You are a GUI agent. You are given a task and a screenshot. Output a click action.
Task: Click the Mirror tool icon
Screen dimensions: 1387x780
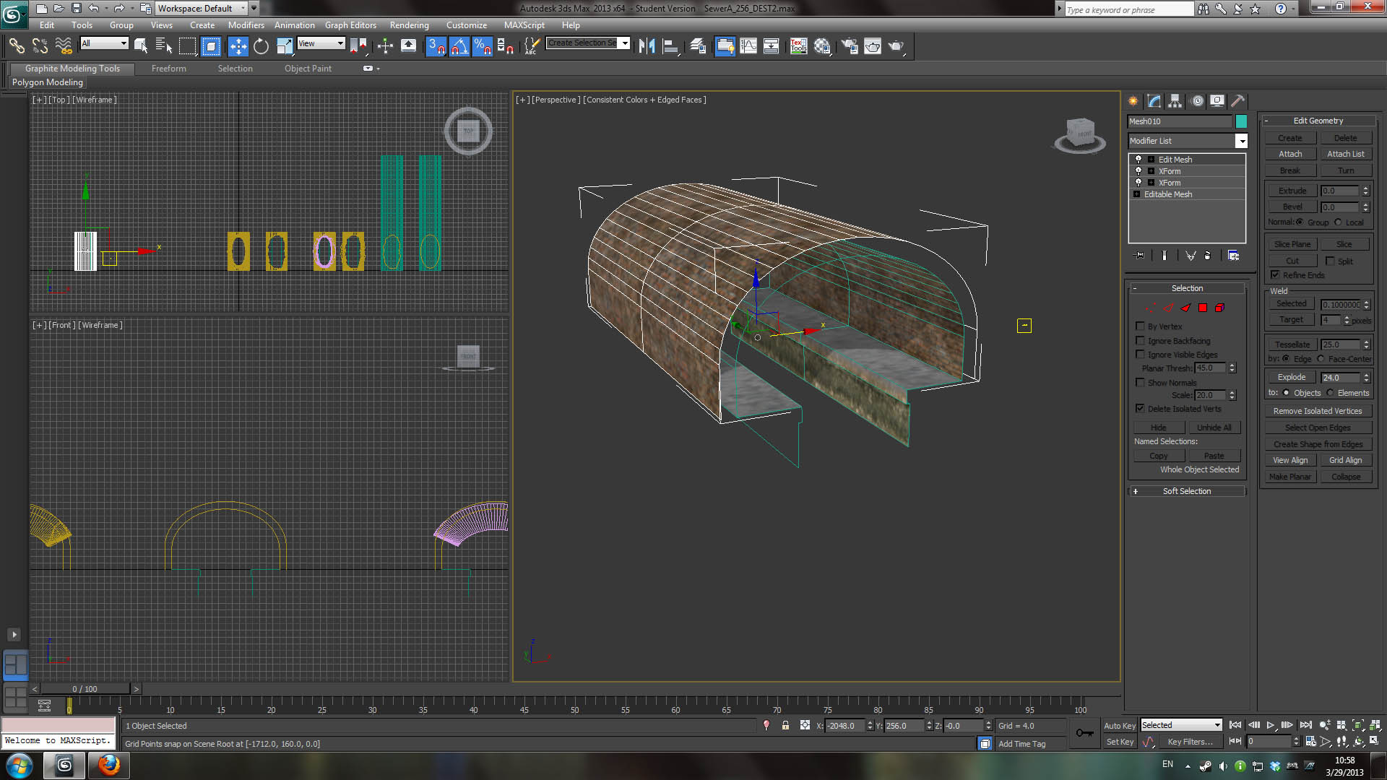point(647,46)
